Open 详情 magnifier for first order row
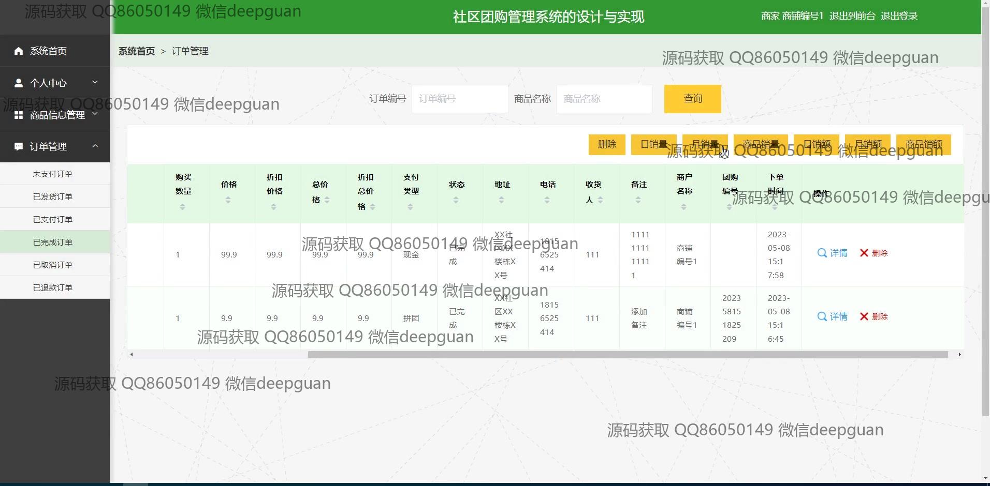990x486 pixels. point(822,253)
